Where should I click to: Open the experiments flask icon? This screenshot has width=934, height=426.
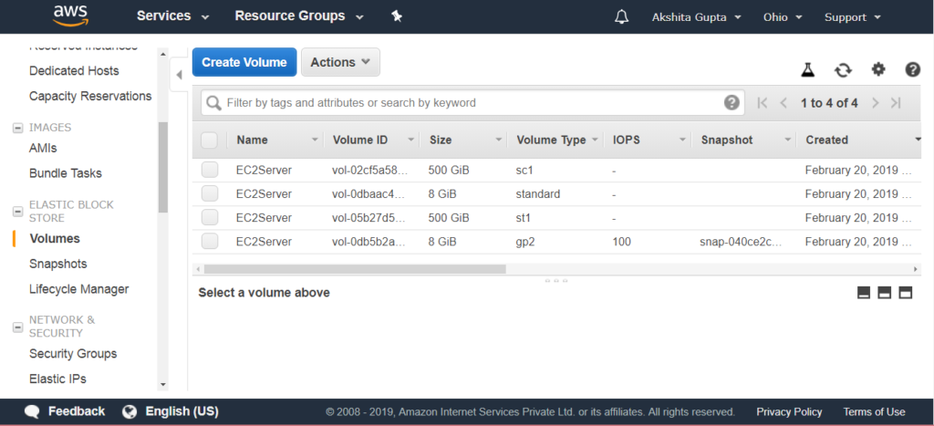807,70
